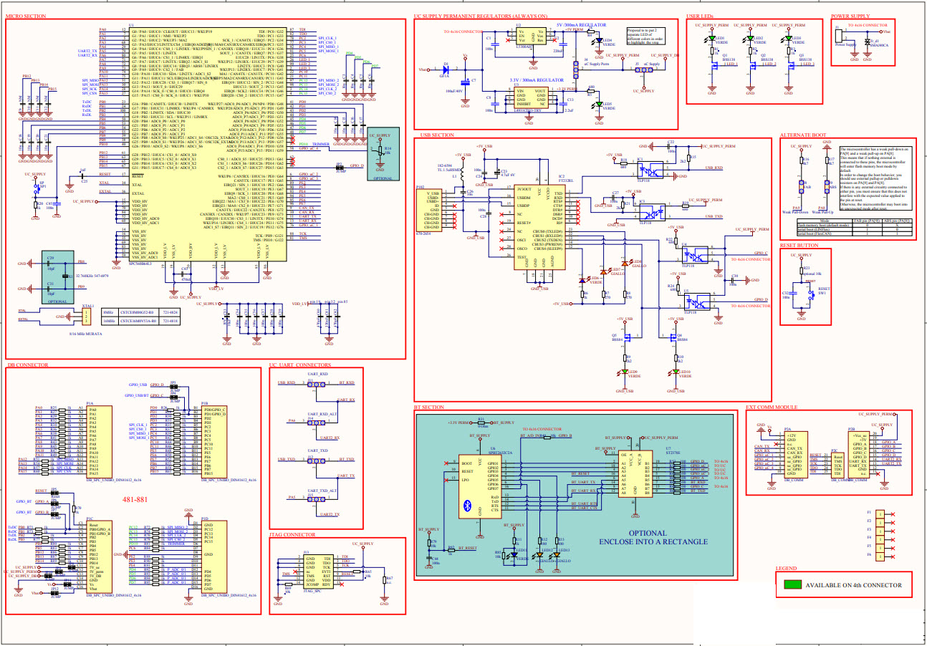Click the BT SECTION title label
Viewport: 927px width, 646px height.
[429, 407]
